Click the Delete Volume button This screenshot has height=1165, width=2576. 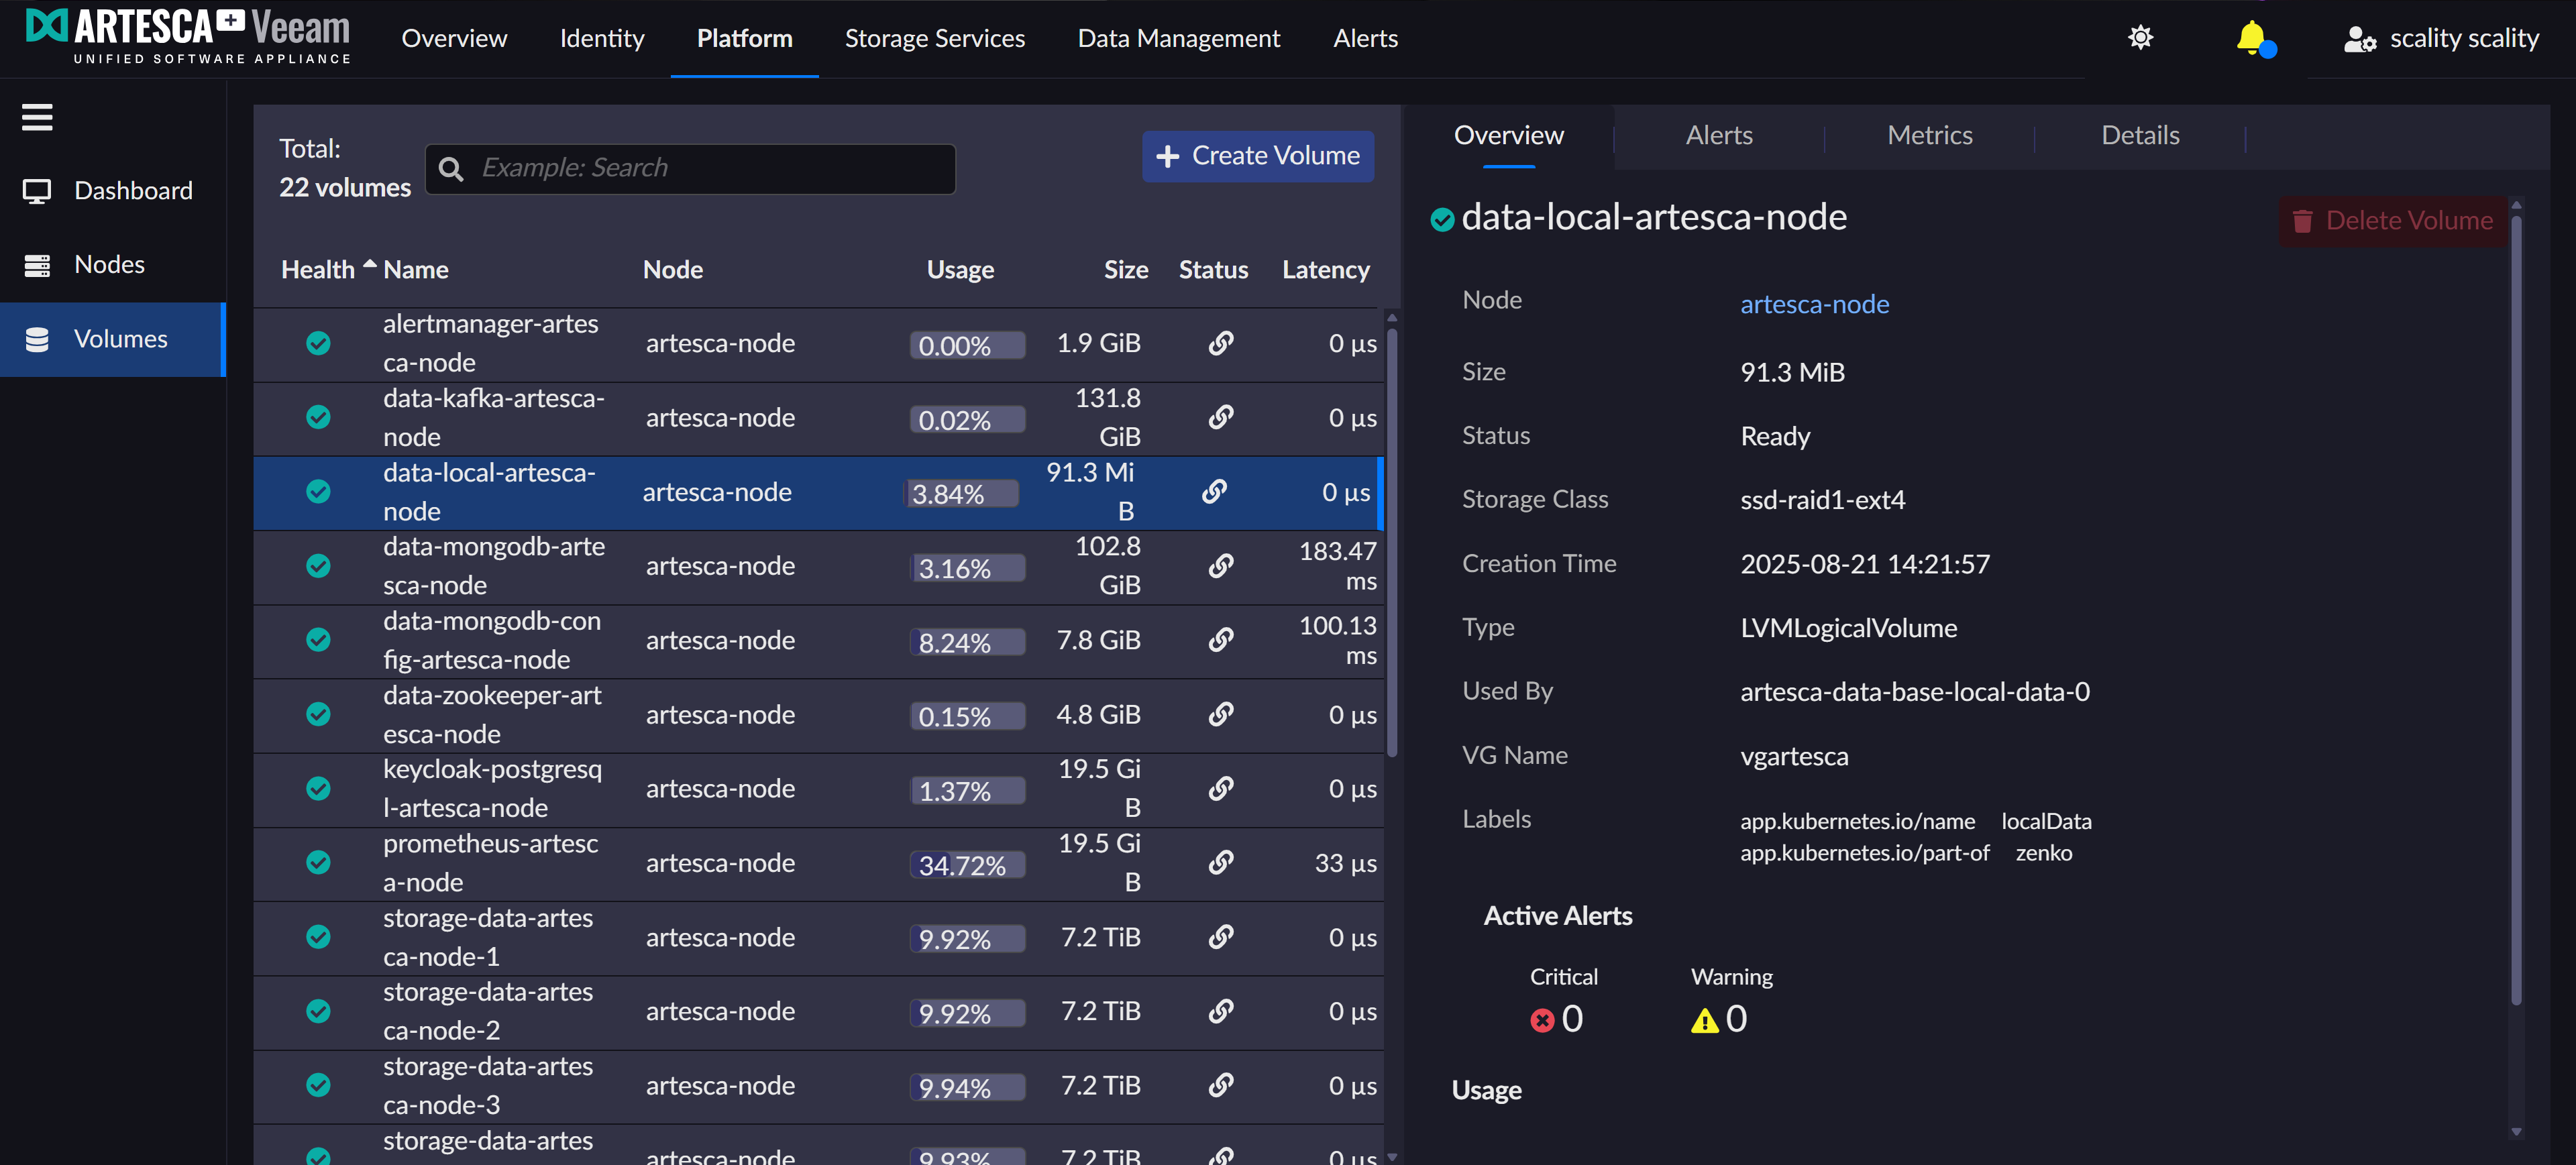coord(2392,220)
